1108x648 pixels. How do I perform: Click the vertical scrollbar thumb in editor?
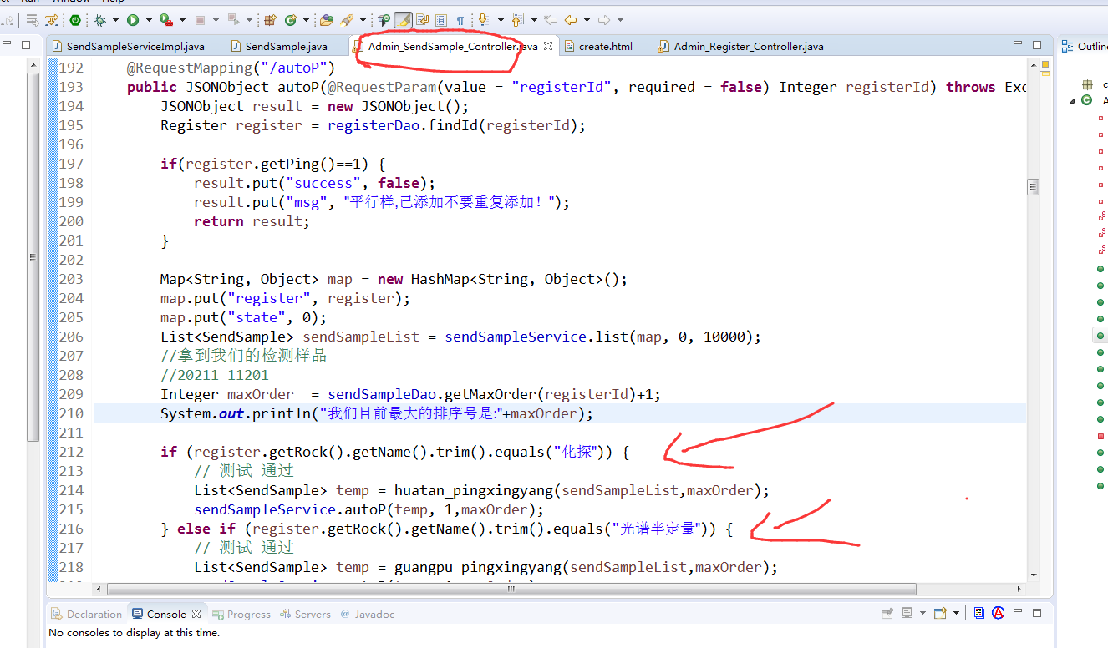tap(1034, 187)
